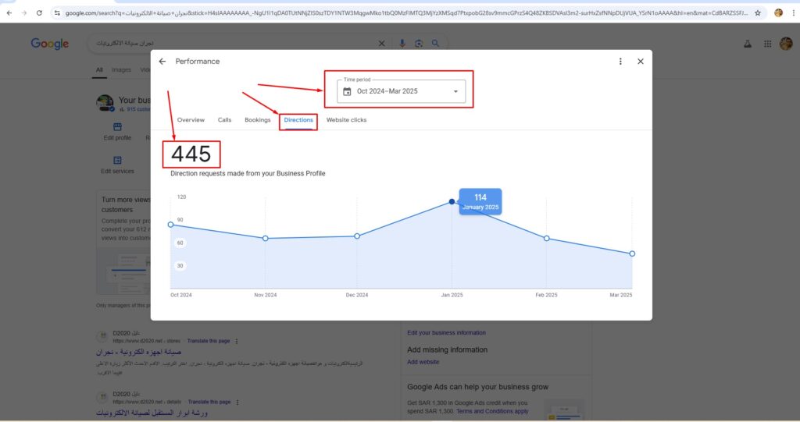Click the browser back button

[9, 12]
